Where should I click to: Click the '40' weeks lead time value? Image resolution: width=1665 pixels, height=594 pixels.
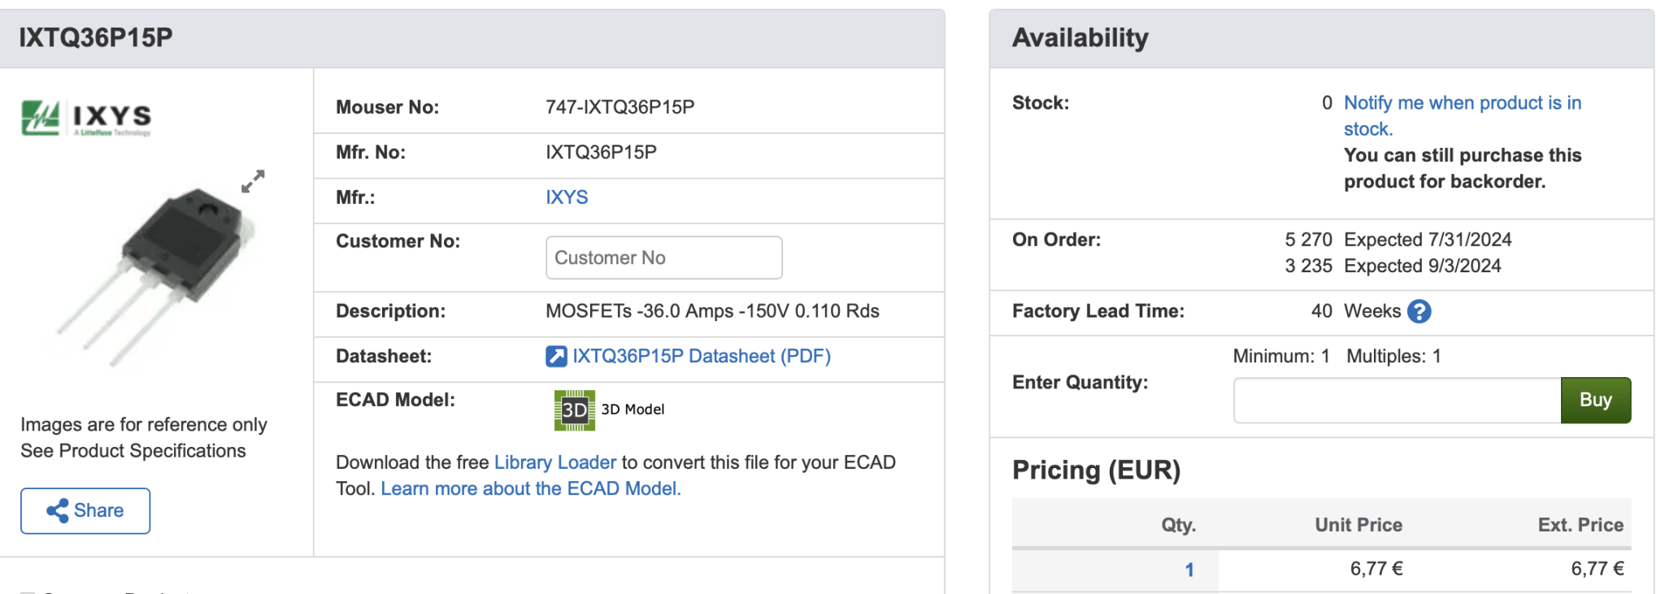click(1321, 311)
